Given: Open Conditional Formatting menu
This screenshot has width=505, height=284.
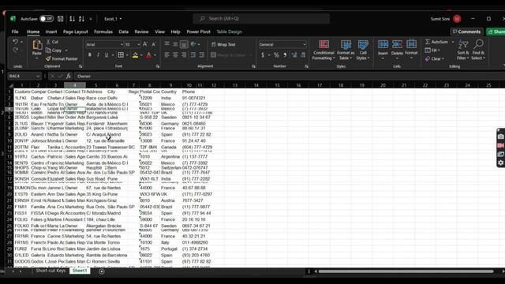Looking at the screenshot, I should [324, 50].
